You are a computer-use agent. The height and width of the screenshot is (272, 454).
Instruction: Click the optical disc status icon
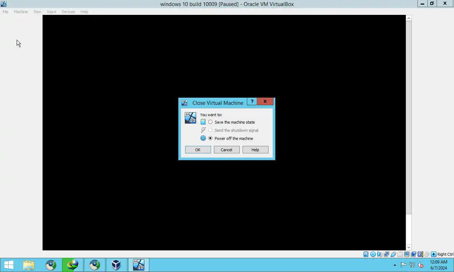373,254
